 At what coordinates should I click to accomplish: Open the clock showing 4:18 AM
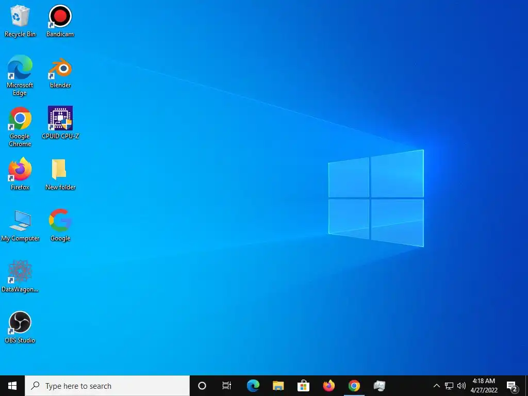click(x=484, y=386)
